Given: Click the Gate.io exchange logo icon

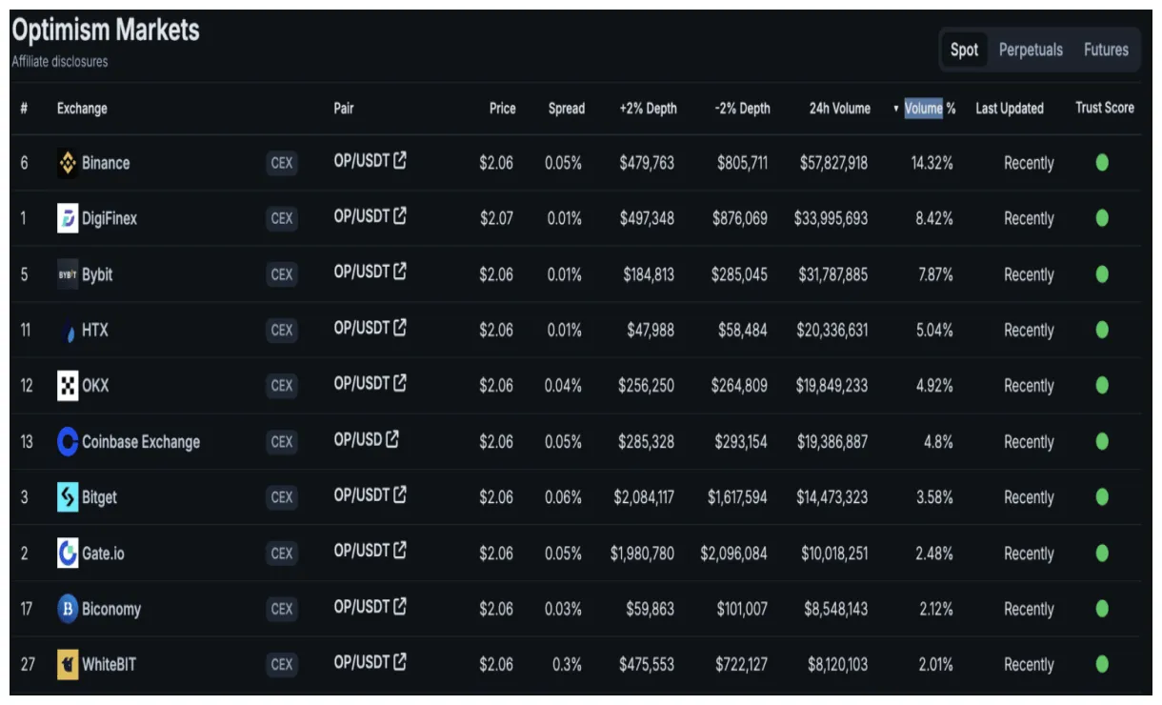Looking at the screenshot, I should (x=68, y=553).
